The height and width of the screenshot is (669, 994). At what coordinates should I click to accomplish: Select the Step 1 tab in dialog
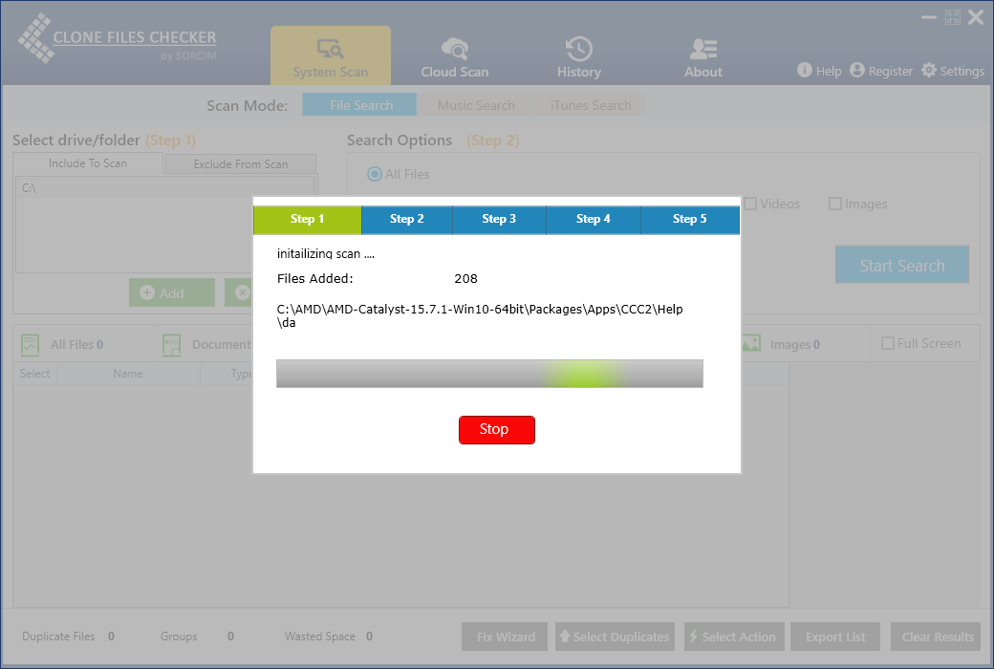tap(308, 220)
